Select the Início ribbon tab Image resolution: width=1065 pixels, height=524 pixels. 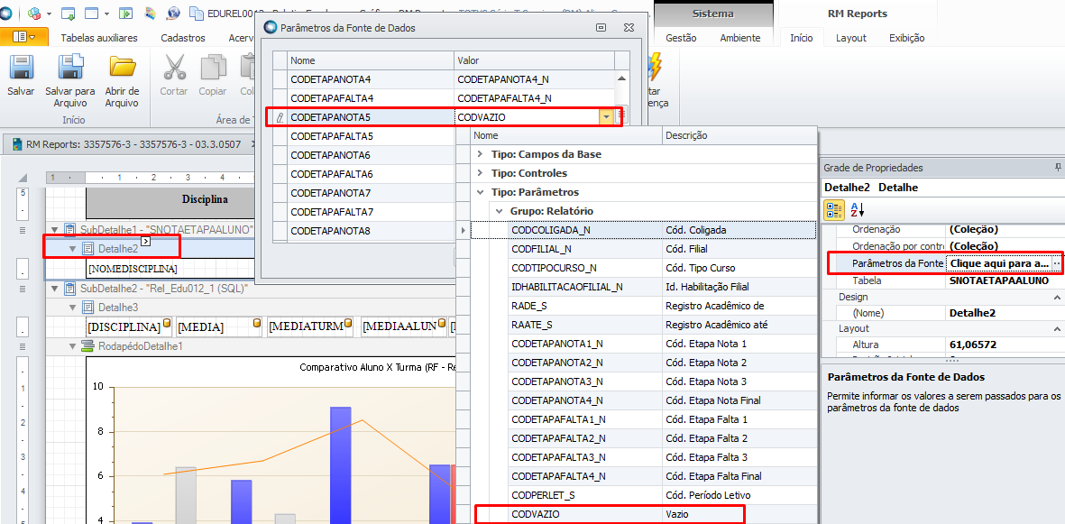pyautogui.click(x=802, y=38)
